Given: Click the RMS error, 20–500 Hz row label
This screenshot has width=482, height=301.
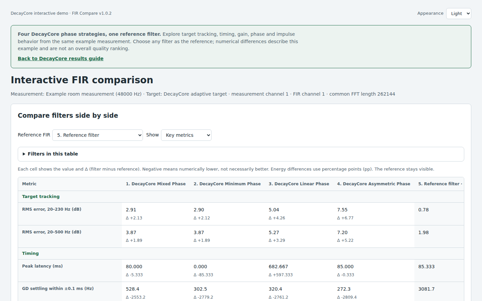Looking at the screenshot, I should [x=52, y=232].
